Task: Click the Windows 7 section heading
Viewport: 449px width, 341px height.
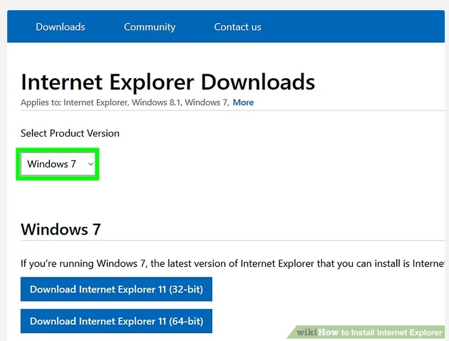Action: 61,229
